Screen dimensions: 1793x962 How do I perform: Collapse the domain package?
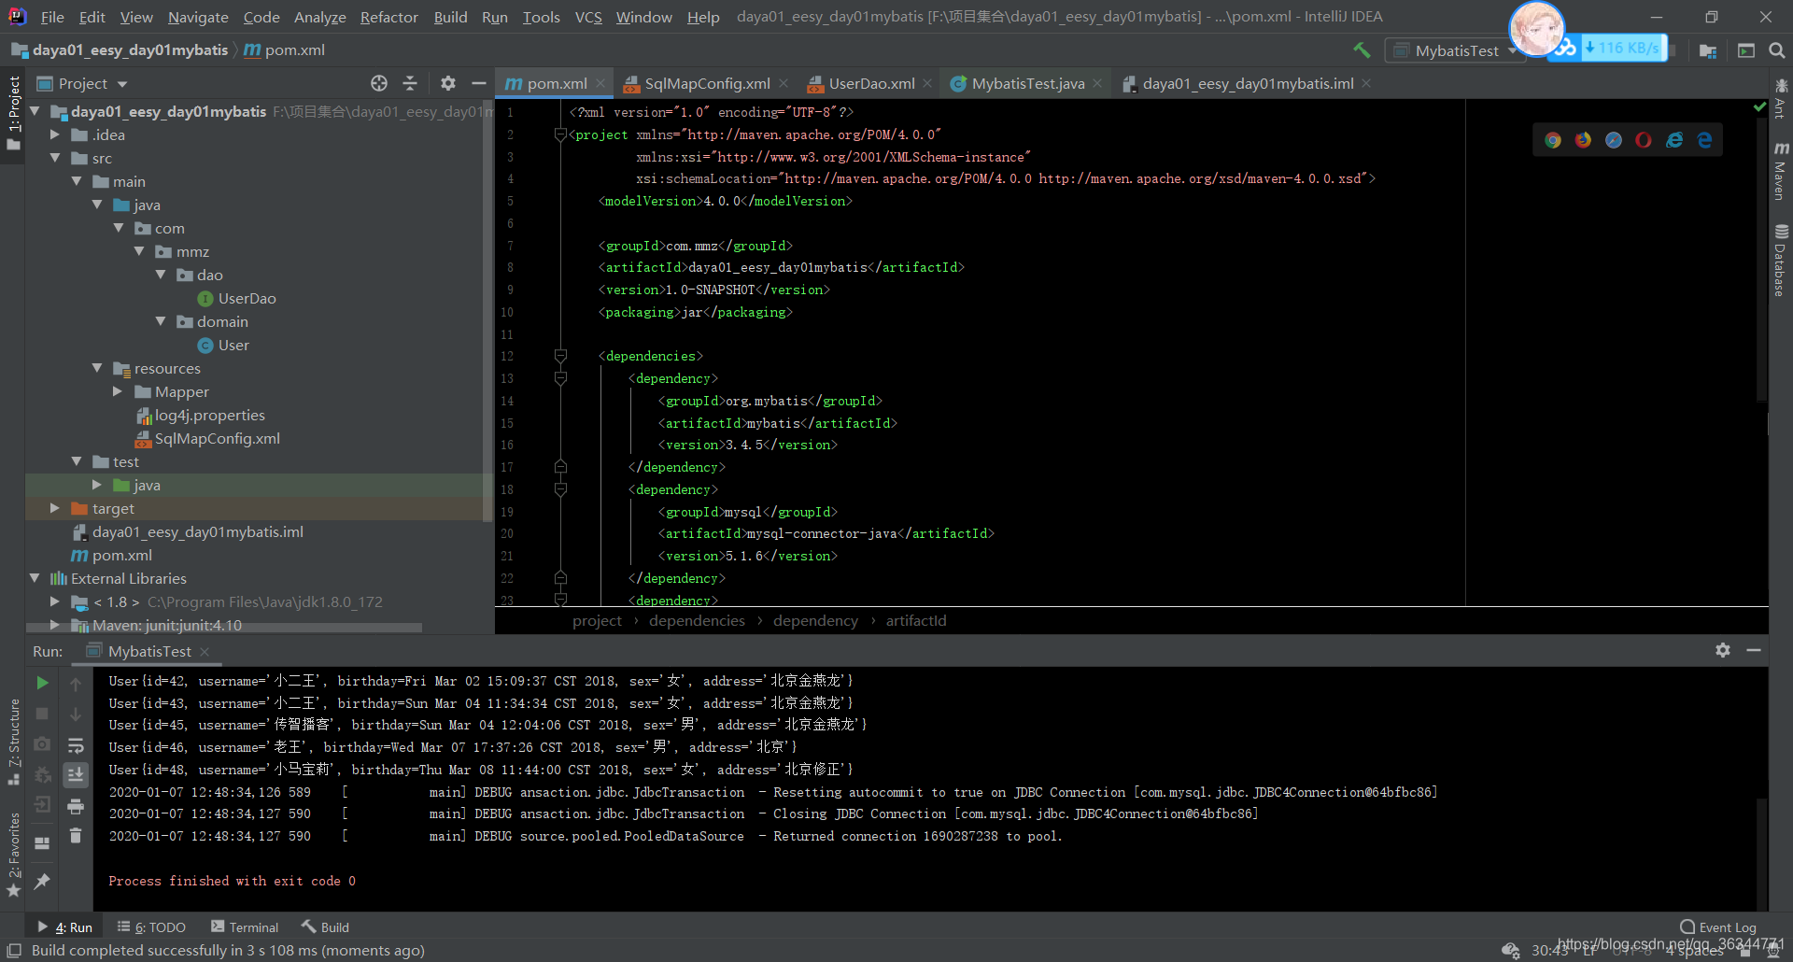(x=161, y=321)
